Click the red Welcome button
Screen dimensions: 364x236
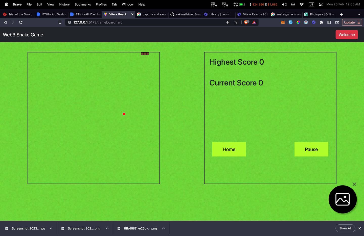(347, 35)
